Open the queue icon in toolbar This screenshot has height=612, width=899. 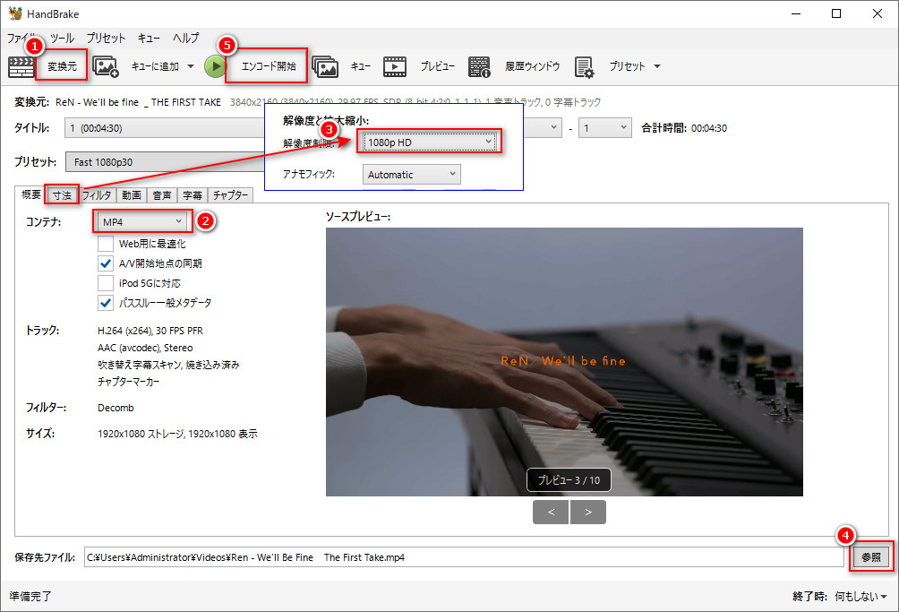[x=325, y=66]
